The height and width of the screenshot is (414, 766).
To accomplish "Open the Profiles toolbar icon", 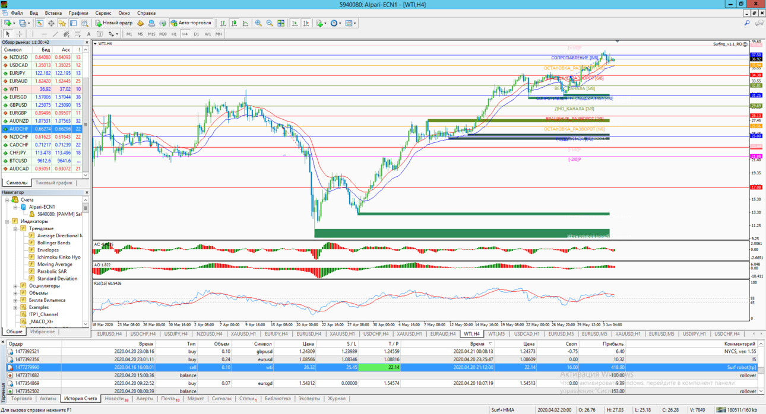I will pos(22,23).
